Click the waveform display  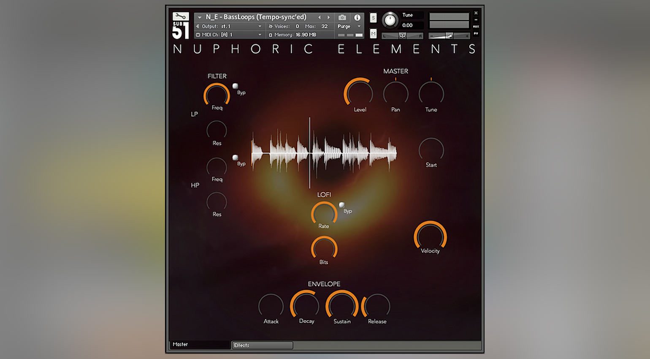pyautogui.click(x=324, y=153)
